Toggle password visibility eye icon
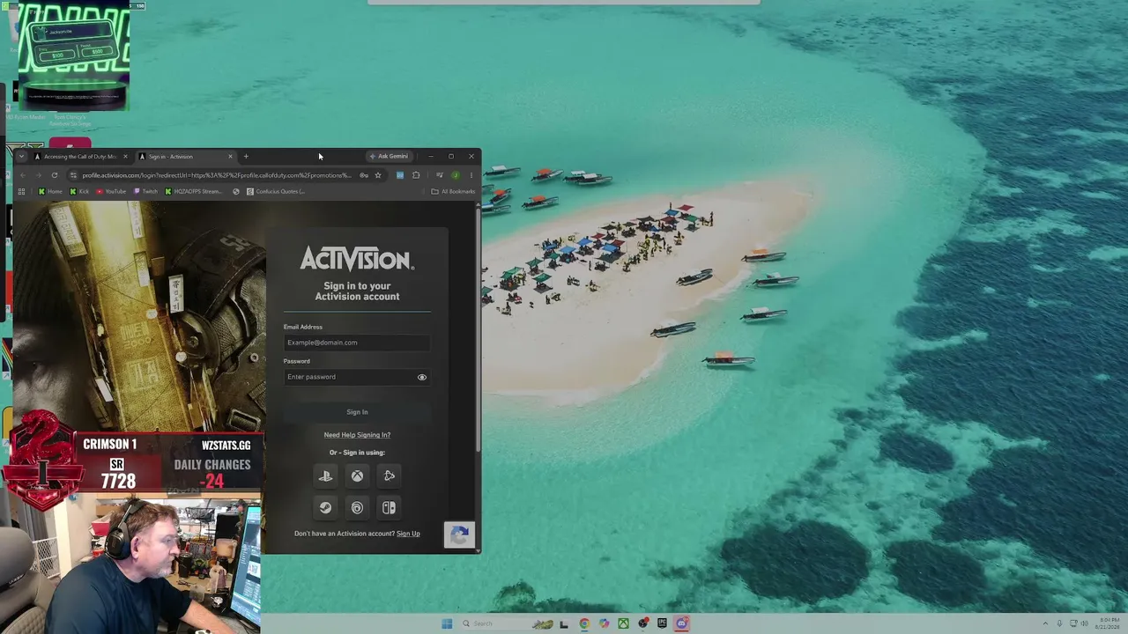 pos(422,377)
